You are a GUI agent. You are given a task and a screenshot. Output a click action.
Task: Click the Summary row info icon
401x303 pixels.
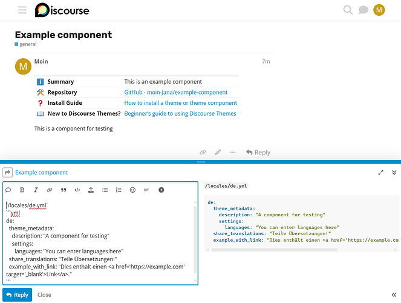pos(40,82)
